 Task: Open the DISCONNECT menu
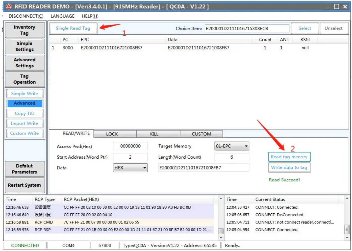[x=26, y=16]
